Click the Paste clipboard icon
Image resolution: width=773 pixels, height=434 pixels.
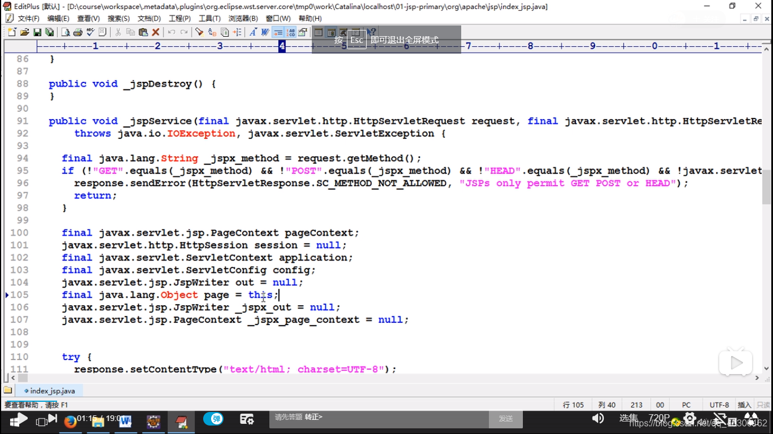coord(143,32)
